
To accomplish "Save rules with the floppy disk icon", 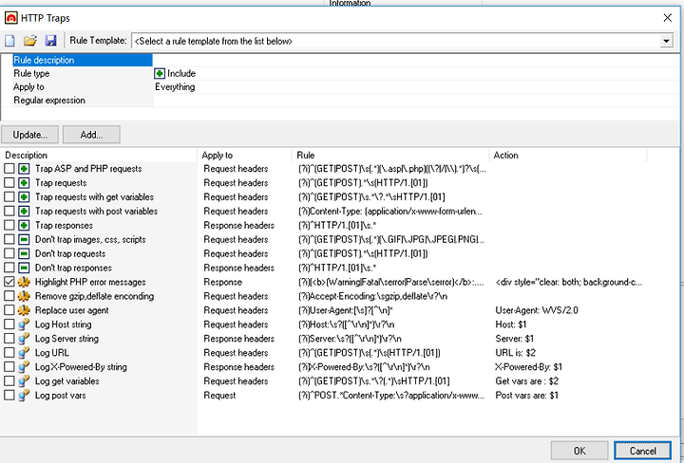I will point(50,41).
